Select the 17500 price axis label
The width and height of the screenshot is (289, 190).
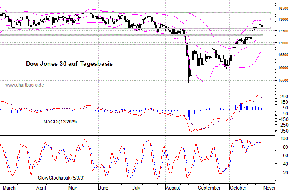pos(283,31)
